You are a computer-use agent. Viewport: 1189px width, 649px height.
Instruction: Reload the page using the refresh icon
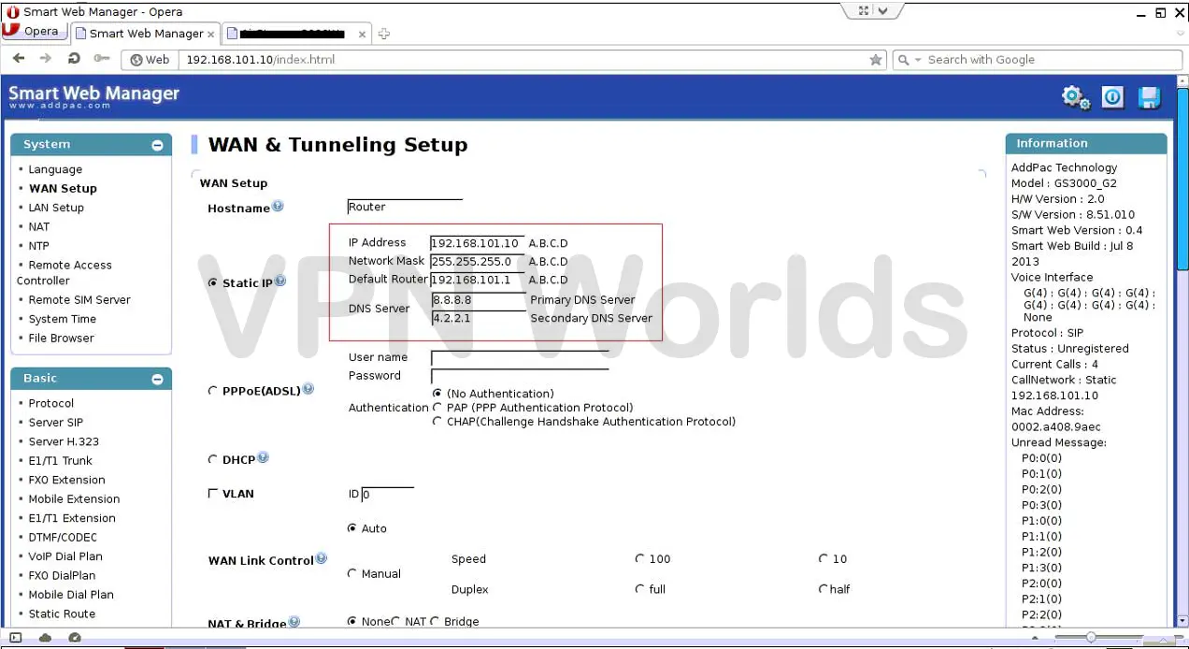click(74, 58)
